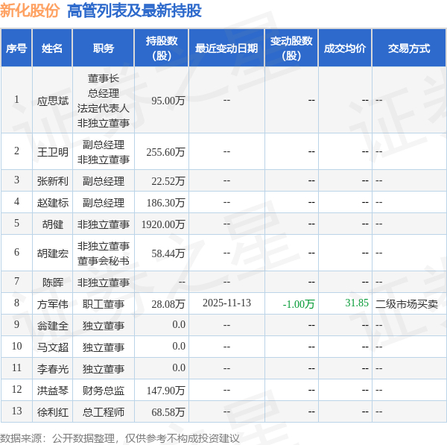This screenshot has width=447, height=445.
Task: Select the name 赵建标
Action: pyautogui.click(x=53, y=203)
